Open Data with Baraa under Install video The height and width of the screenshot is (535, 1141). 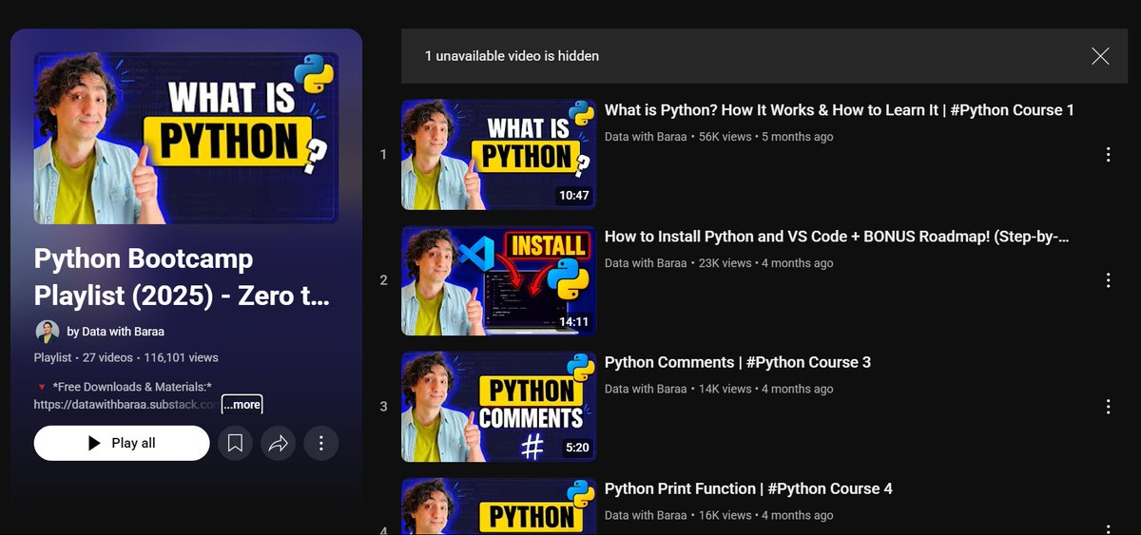click(x=646, y=263)
